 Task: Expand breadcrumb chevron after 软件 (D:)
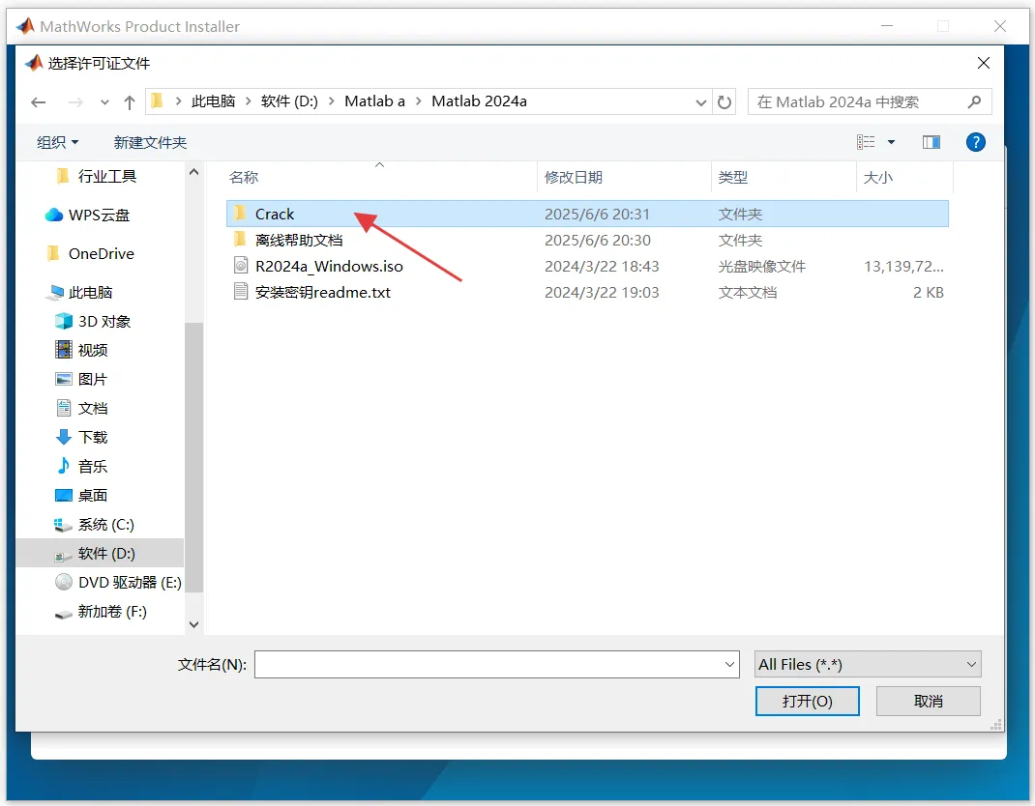[x=332, y=101]
